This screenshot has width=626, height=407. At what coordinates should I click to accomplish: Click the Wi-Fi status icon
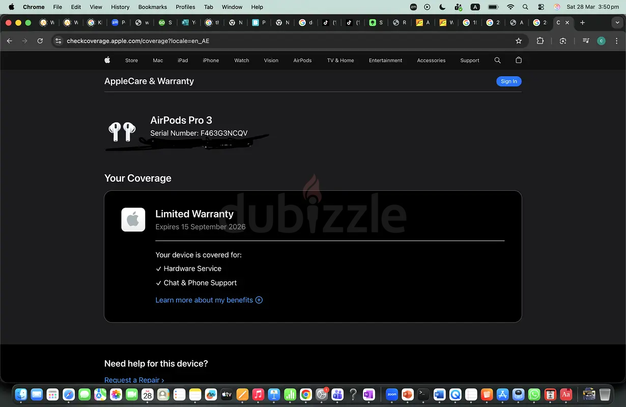tap(510, 7)
